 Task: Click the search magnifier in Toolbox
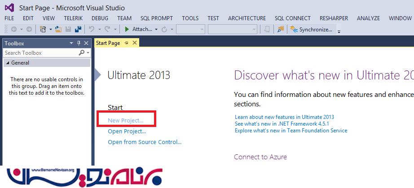pyautogui.click(x=81, y=53)
